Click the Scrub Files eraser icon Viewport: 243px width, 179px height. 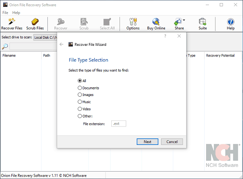pyautogui.click(x=35, y=22)
